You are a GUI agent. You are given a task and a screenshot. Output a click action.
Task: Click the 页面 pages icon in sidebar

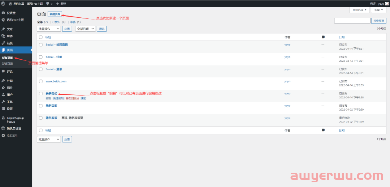pos(3,50)
